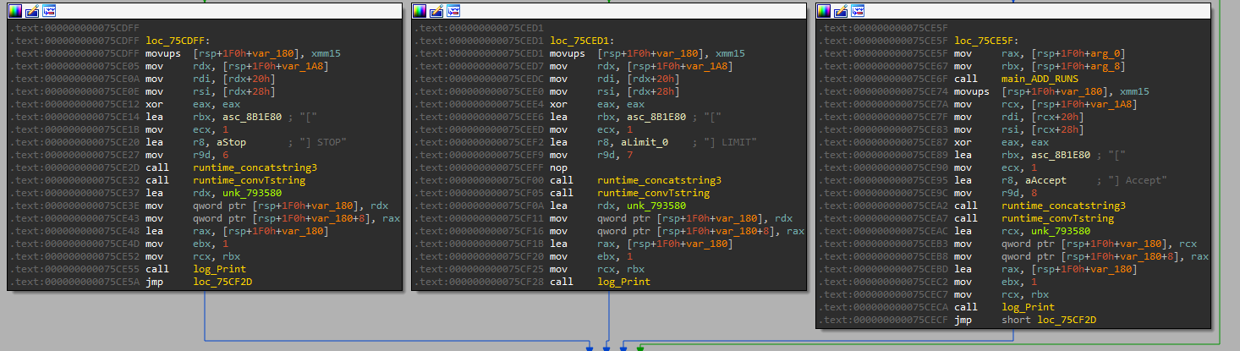Click the 'mov r9d, 7' instruction
Viewport: 1240px width, 351px height.
pos(588,156)
